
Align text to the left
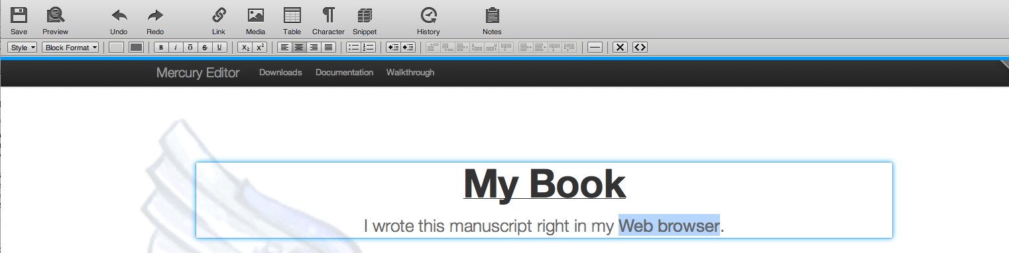point(284,48)
